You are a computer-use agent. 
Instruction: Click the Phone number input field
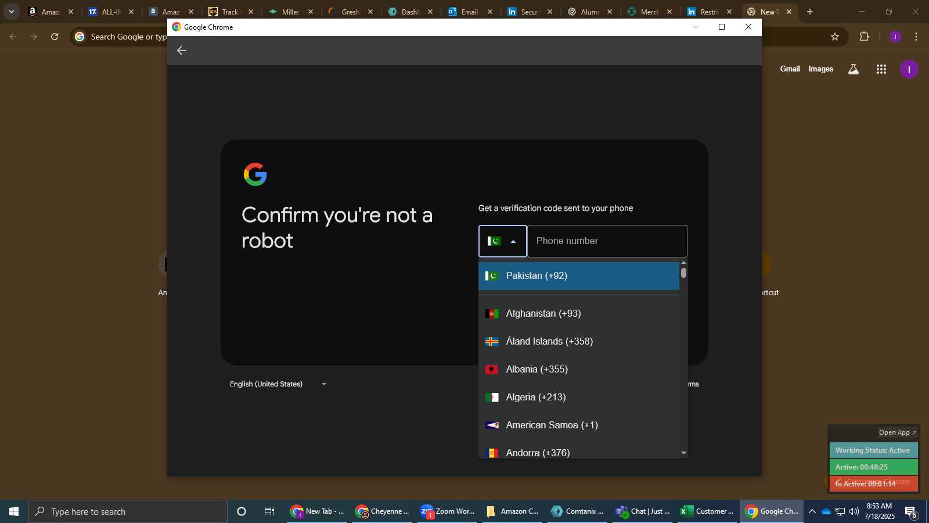click(607, 241)
